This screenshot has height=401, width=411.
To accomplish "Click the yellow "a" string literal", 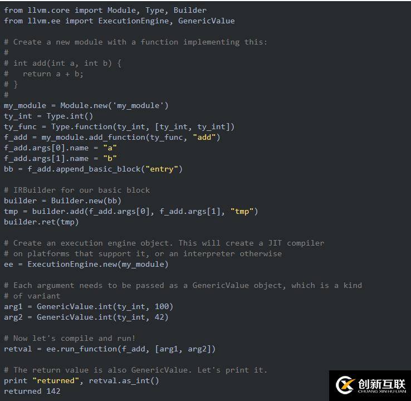I will (110, 148).
